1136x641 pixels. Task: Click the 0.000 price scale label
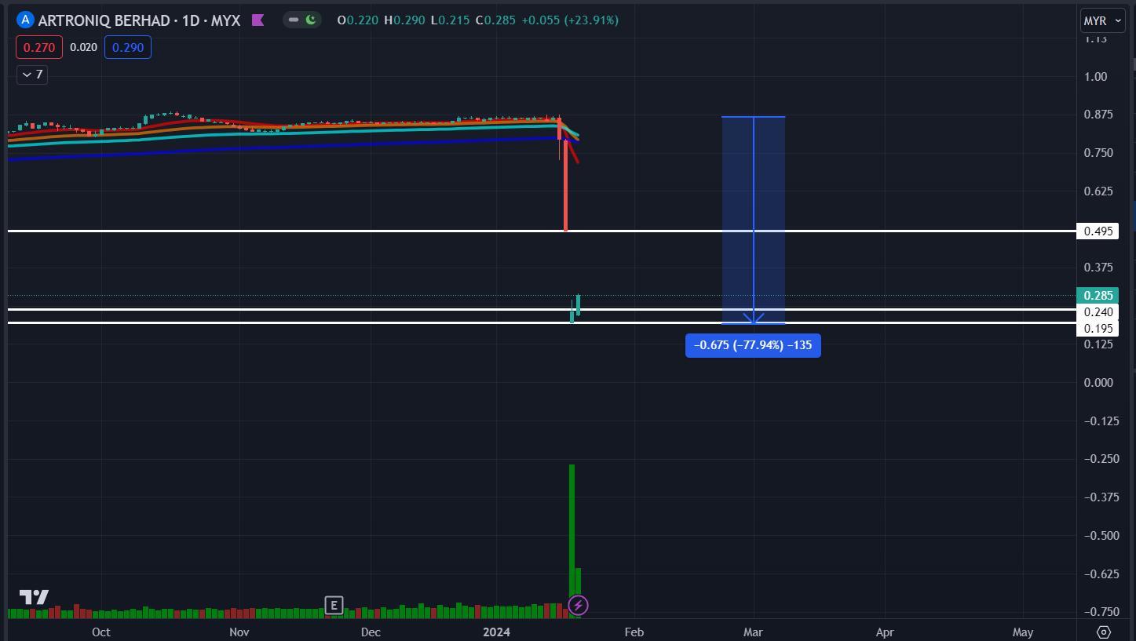coord(1098,382)
